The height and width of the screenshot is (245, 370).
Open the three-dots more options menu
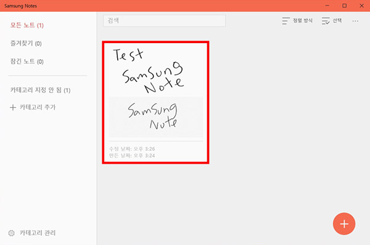click(x=355, y=21)
